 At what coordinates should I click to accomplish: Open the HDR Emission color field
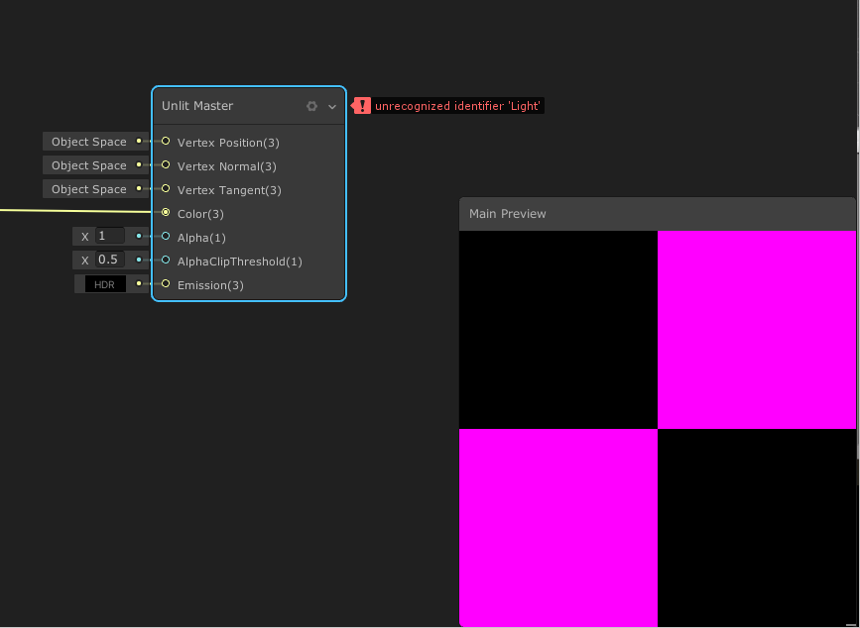[x=103, y=283]
